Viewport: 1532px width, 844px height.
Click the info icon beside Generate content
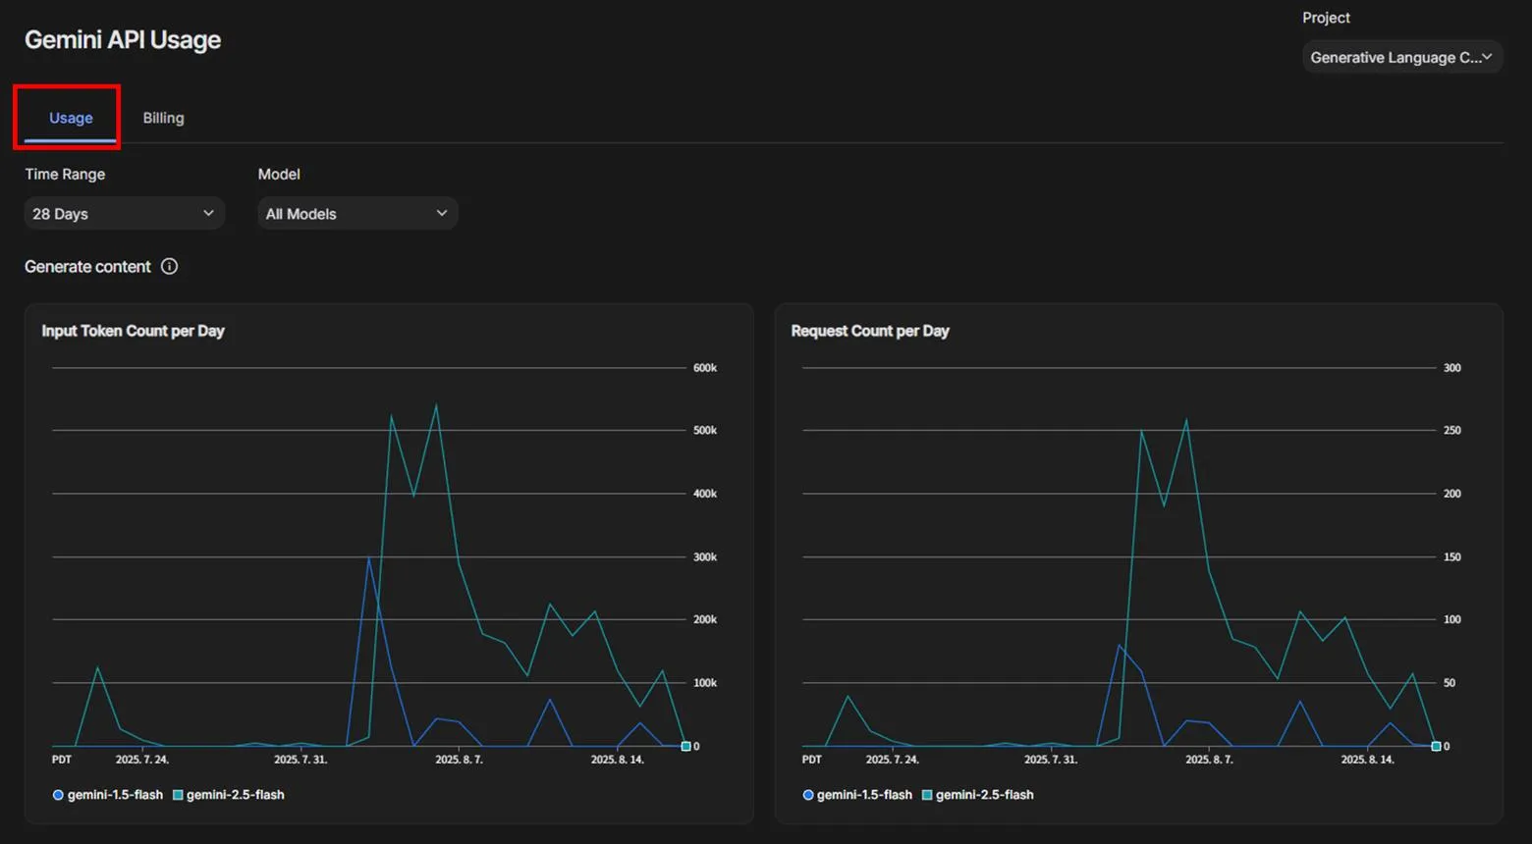(169, 266)
